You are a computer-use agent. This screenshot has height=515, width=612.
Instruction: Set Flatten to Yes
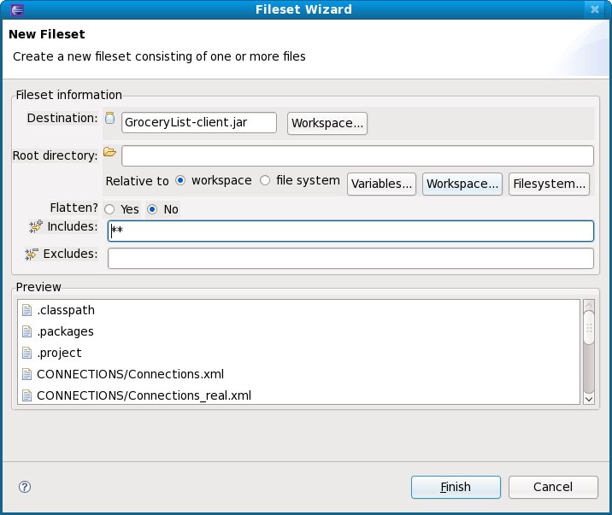(x=109, y=209)
